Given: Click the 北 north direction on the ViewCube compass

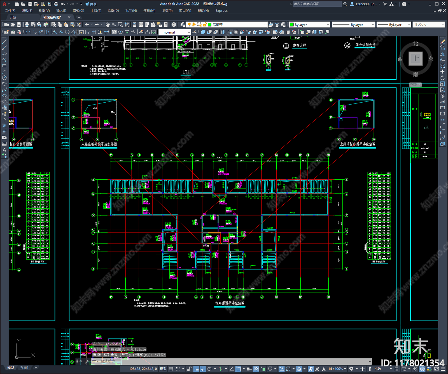Looking at the screenshot, I should click(x=416, y=44).
